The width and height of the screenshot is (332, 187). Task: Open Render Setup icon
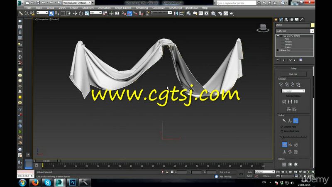tap(220, 13)
